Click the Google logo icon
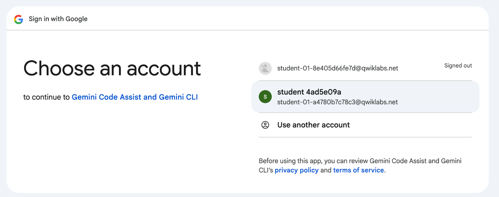Screen dimensions: 499x197 [18, 19]
